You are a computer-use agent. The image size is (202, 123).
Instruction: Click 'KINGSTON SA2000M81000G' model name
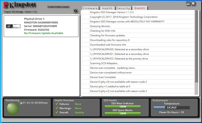(41, 22)
